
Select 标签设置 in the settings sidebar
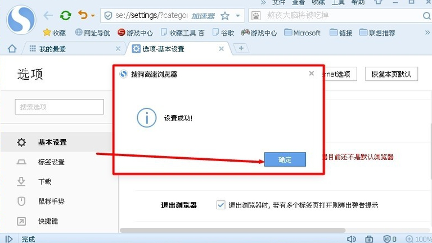51,162
